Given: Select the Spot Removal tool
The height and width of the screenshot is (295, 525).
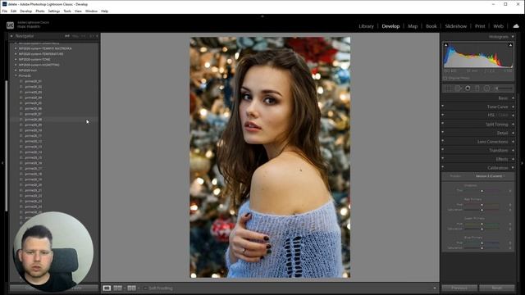Looking at the screenshot, I should 458,88.
